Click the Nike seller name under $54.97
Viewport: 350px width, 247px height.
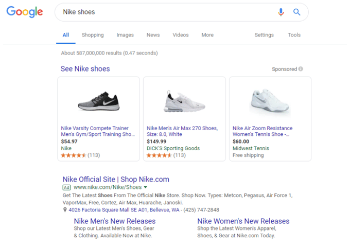[66, 148]
